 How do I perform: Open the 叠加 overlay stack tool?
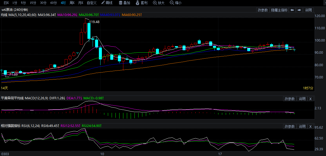124,3
